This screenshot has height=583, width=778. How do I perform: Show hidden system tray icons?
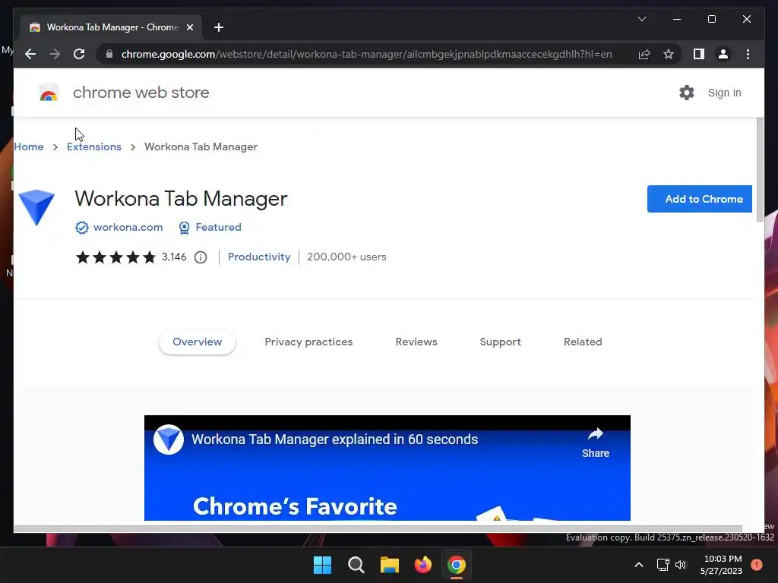click(x=639, y=565)
